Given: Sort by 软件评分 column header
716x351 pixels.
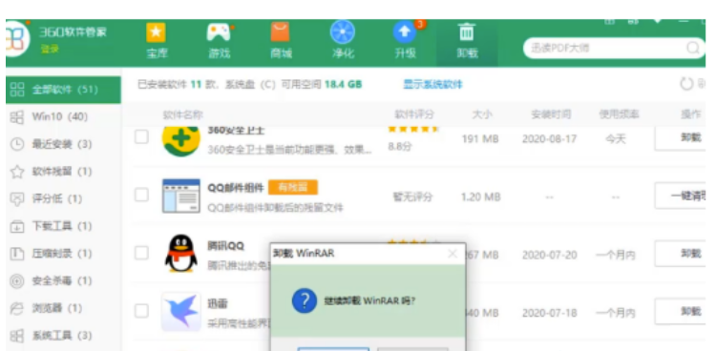Looking at the screenshot, I should [414, 114].
